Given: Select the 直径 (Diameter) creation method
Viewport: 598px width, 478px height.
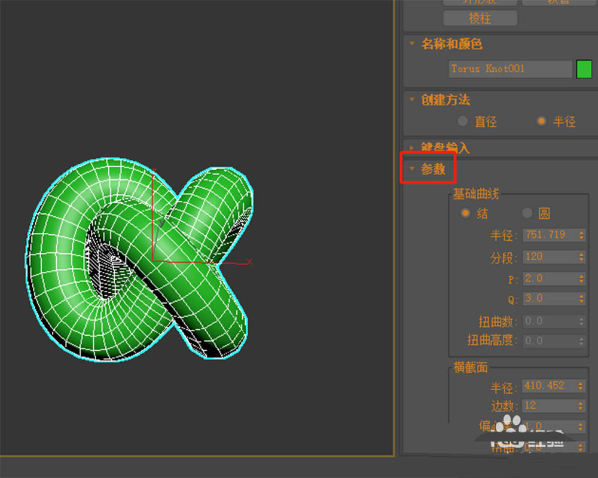Looking at the screenshot, I should pyautogui.click(x=463, y=121).
